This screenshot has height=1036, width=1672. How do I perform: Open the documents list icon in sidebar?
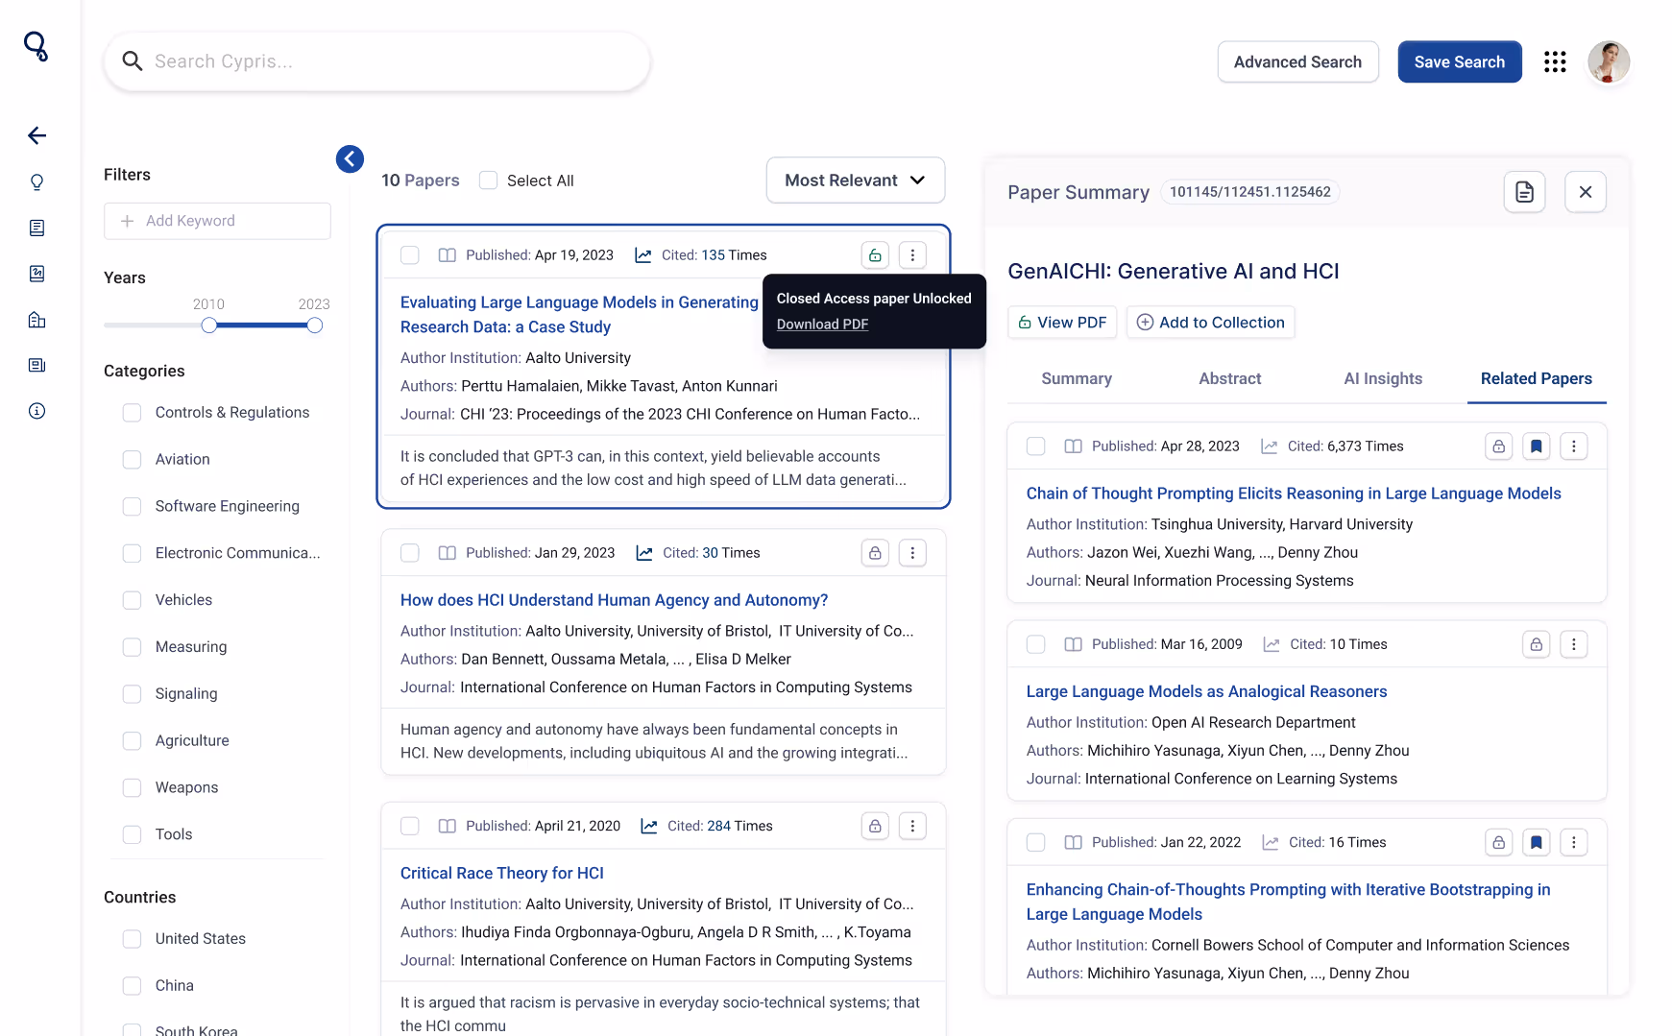click(36, 228)
